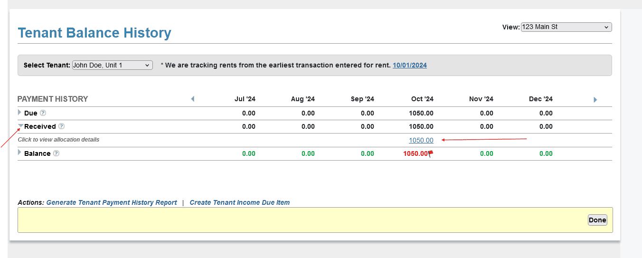
Task: Generate Tenant Payment History Report
Action: [111, 202]
